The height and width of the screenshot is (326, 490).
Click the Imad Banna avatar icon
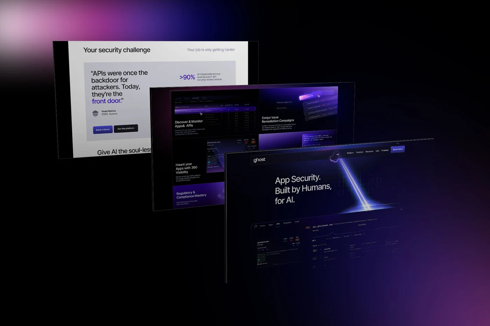[x=96, y=113]
